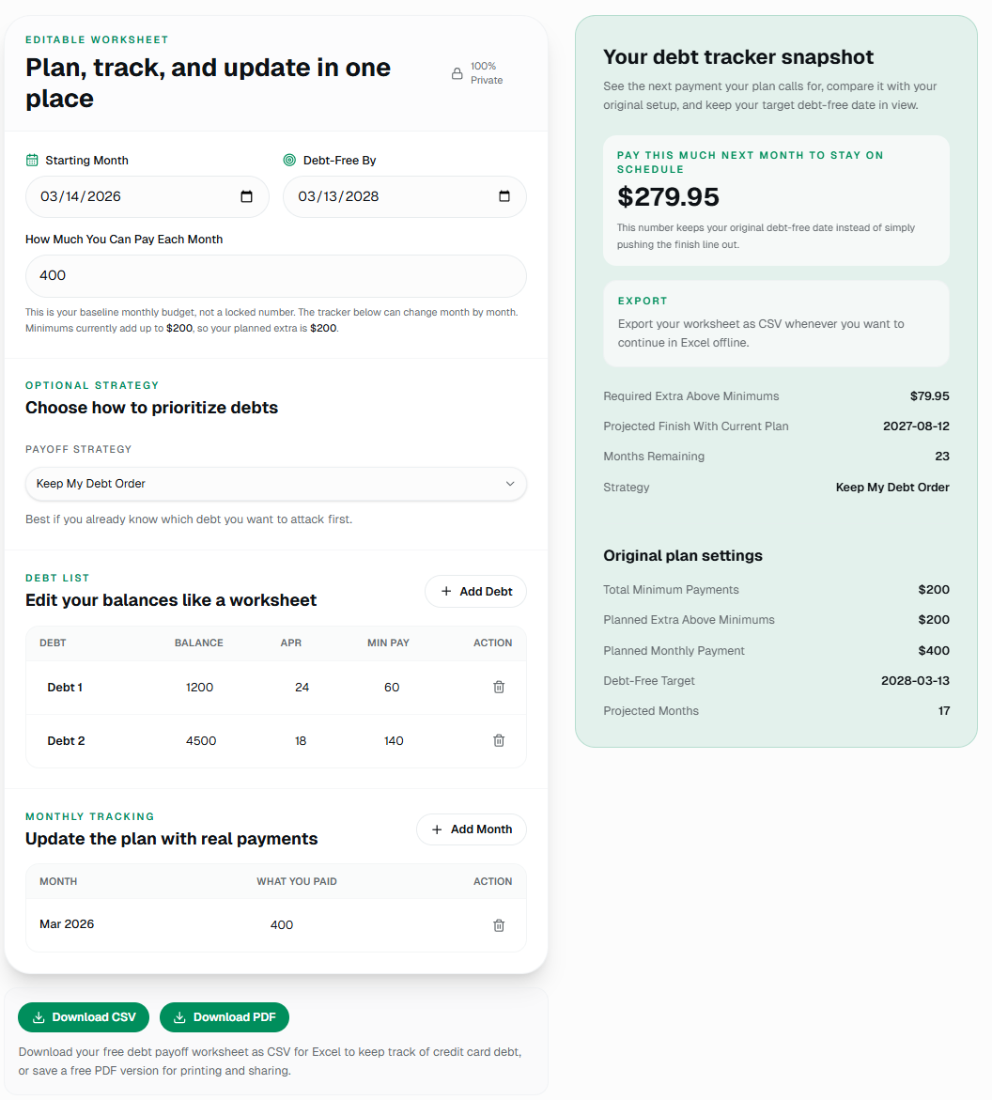The image size is (992, 1100).
Task: Click the What You Paid value for Mar 2026
Action: 282,924
